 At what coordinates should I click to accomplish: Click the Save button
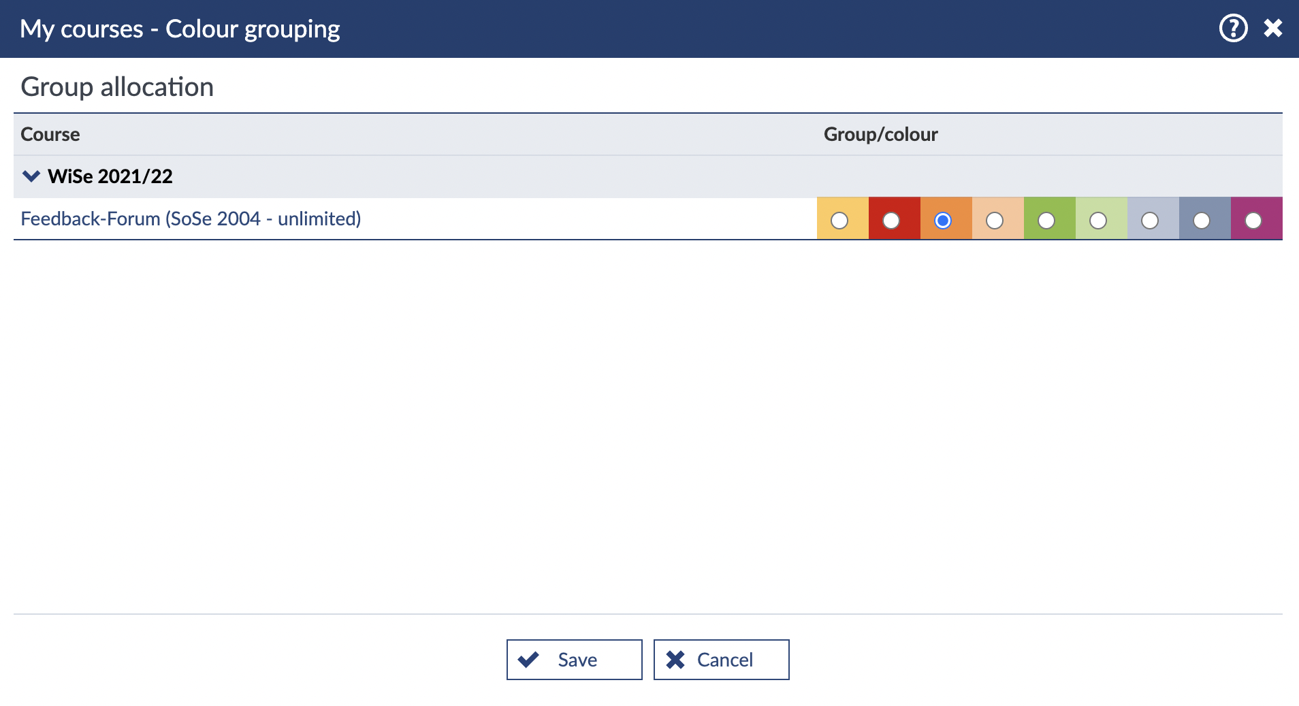[574, 659]
